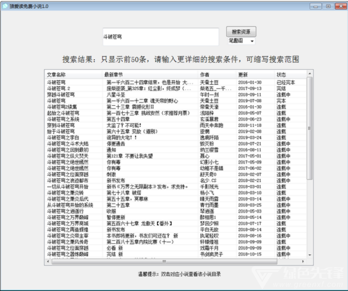The image size is (348, 291).
Task: Click the 搜索资源 search button
Action: [x=241, y=32]
